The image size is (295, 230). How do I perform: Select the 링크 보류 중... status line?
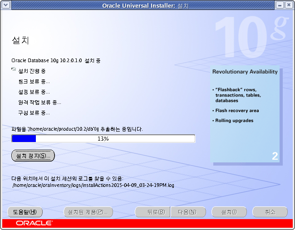tap(34, 82)
